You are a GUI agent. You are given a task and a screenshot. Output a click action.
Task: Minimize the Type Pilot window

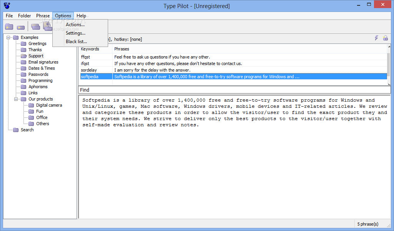click(359, 5)
